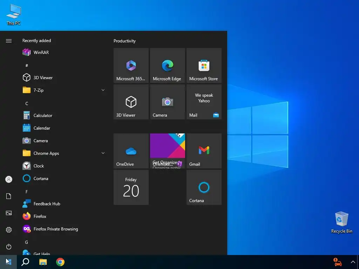Open Clock from the app list

[x=64, y=166]
